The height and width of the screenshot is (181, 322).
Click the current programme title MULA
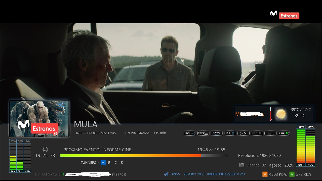point(86,124)
